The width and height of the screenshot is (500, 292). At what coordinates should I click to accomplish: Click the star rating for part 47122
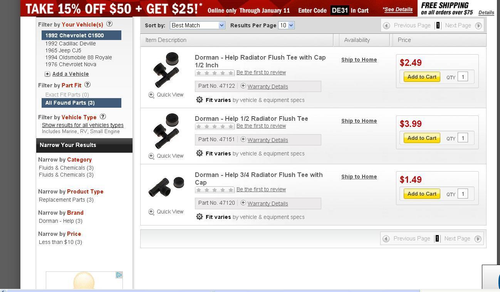point(215,73)
